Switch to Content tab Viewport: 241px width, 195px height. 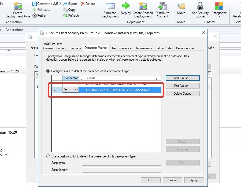coord(61,48)
